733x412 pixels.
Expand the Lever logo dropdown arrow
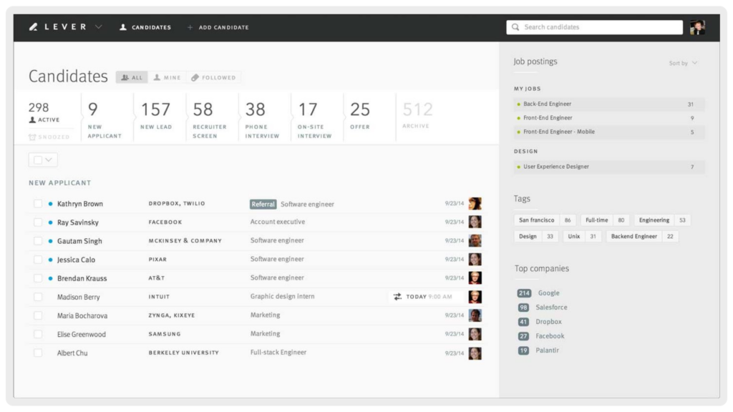click(99, 27)
